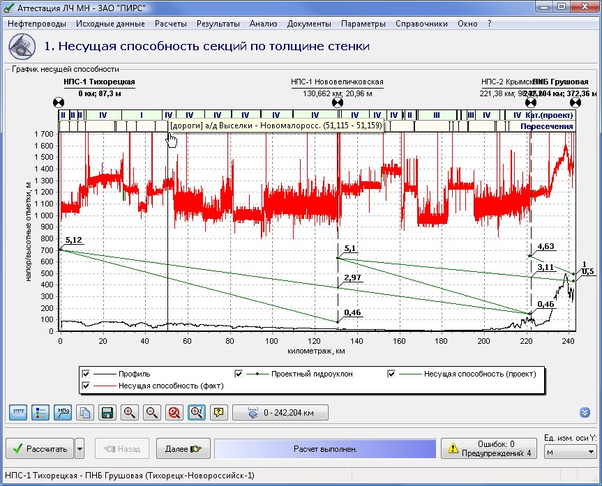This screenshot has width=602, height=486.
Task: Zoom in on the graph
Action: coord(129,413)
